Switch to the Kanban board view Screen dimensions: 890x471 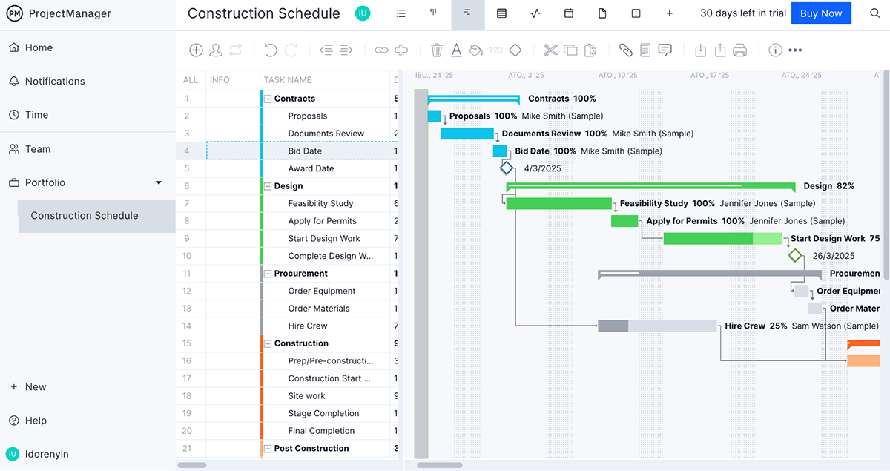(433, 13)
